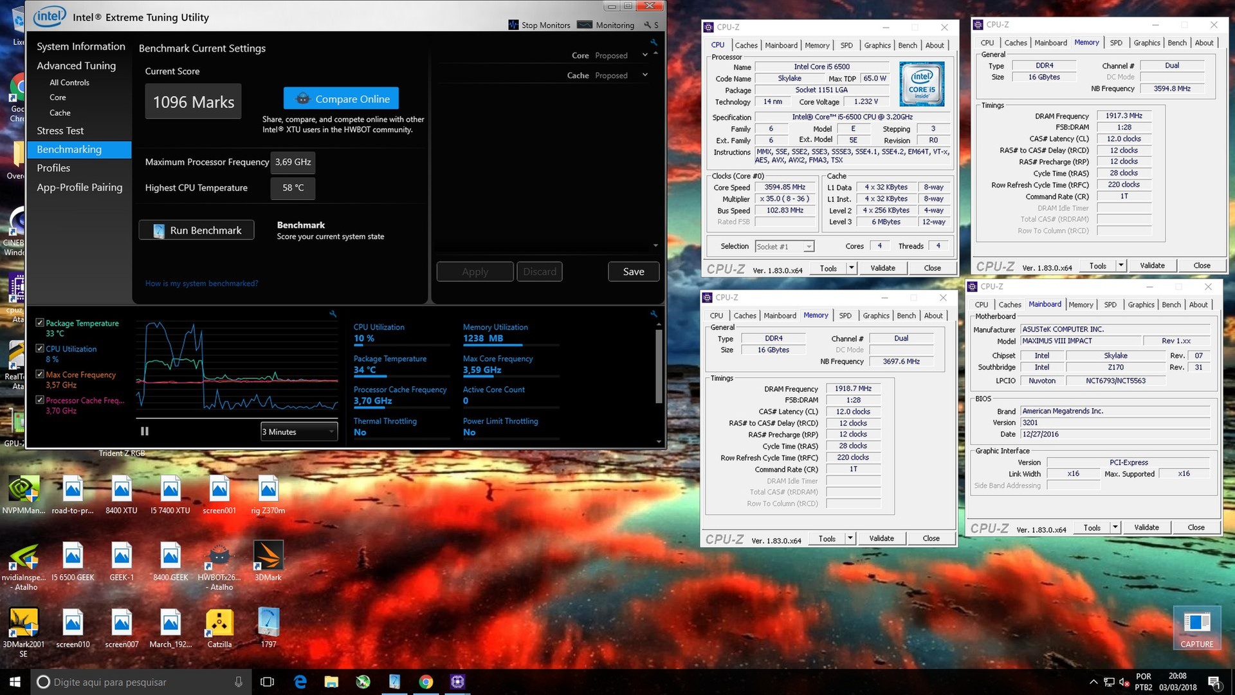Screen dimensions: 1235x695
Task: Launch 3DMark desktop shortcut
Action: [x=268, y=562]
